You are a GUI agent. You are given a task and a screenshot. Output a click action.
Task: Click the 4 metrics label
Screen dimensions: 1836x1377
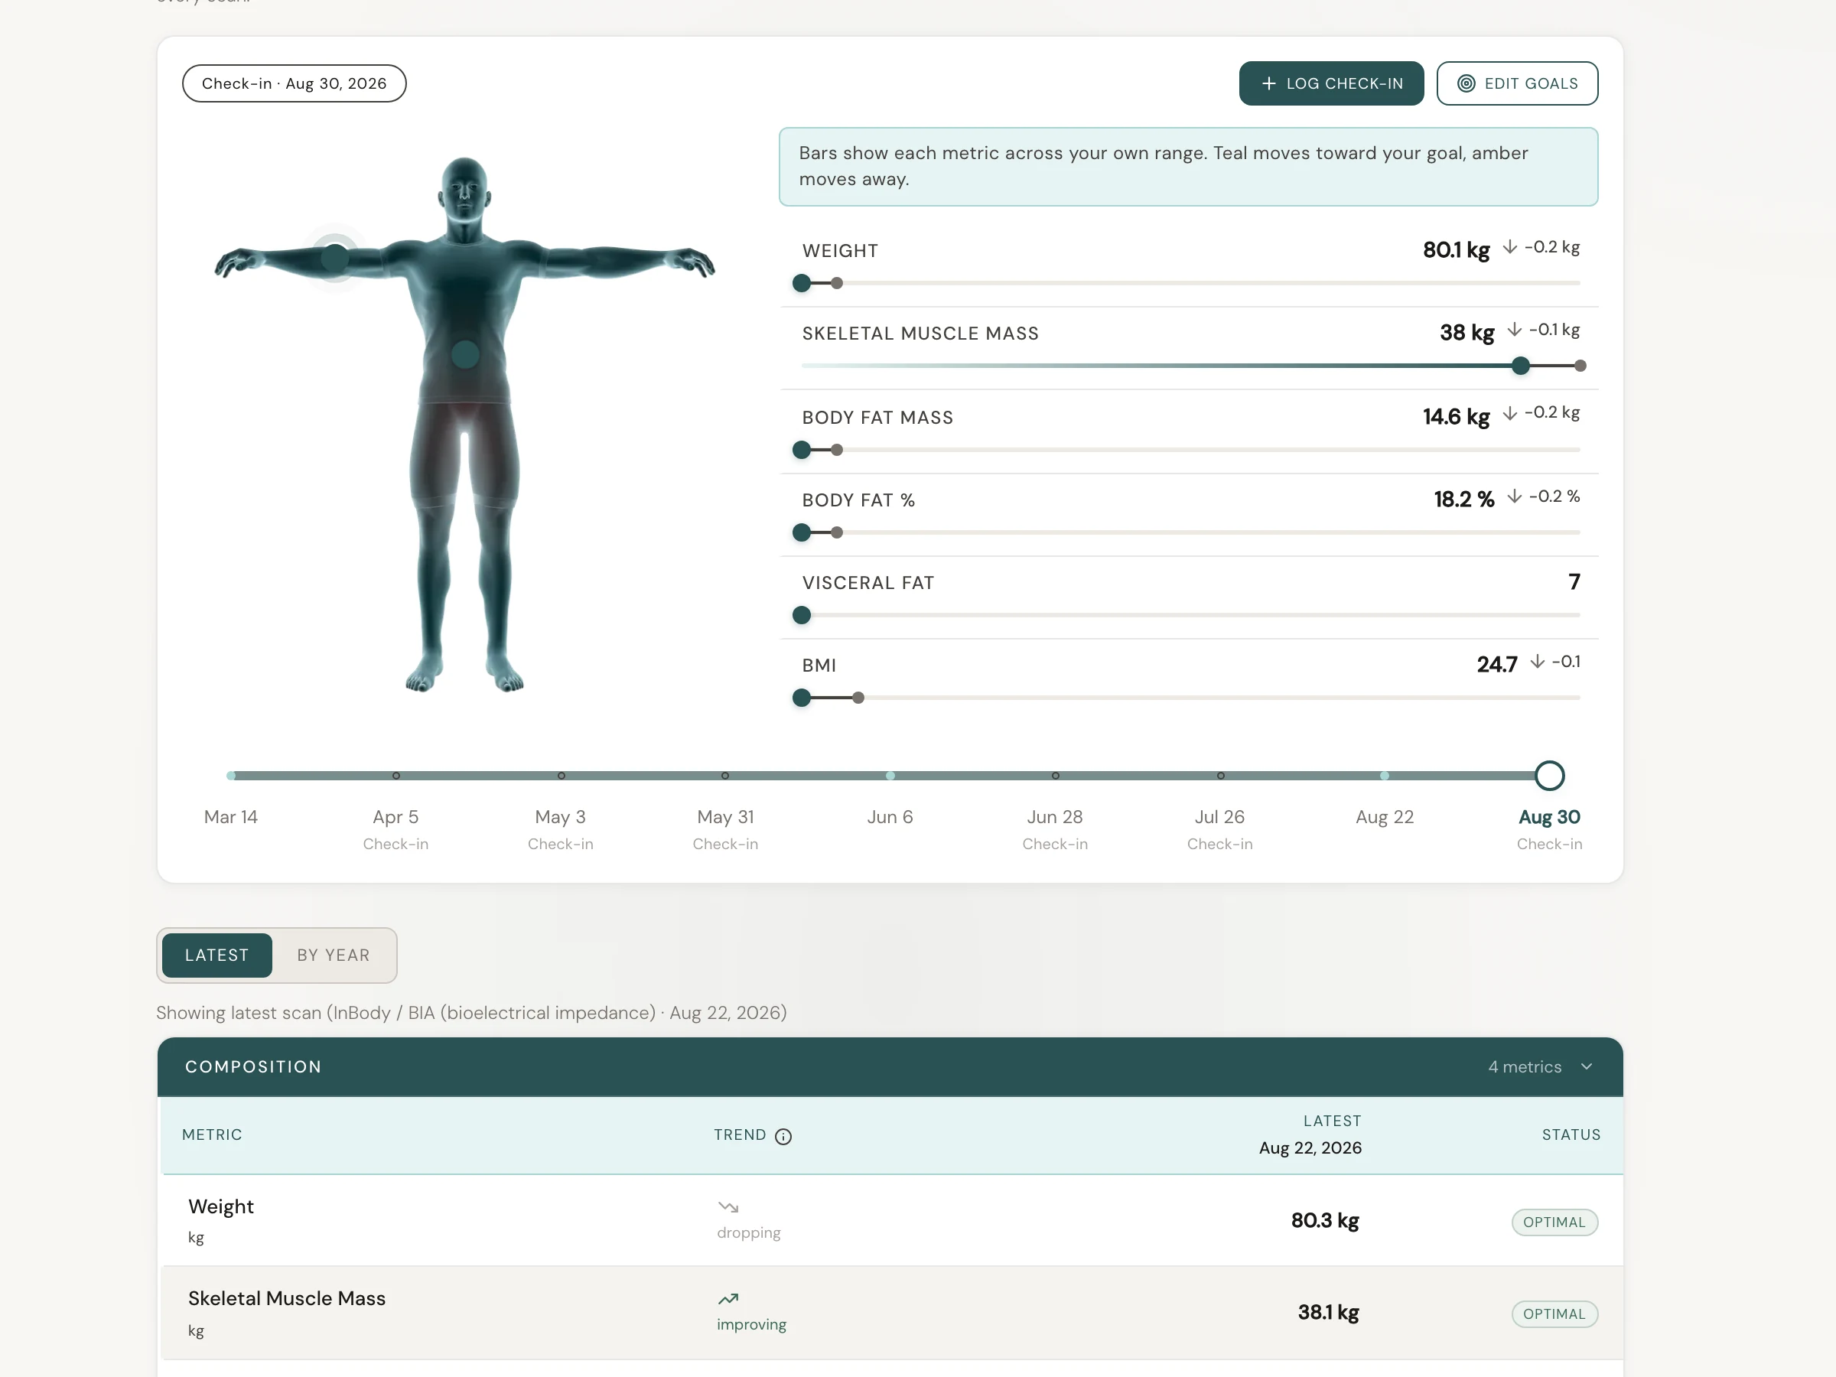pos(1525,1066)
